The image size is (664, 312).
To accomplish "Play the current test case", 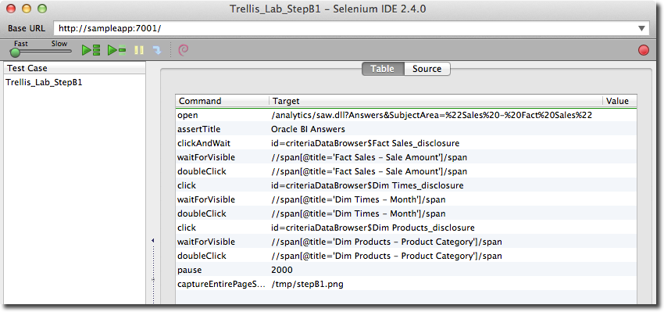I will click(x=116, y=51).
